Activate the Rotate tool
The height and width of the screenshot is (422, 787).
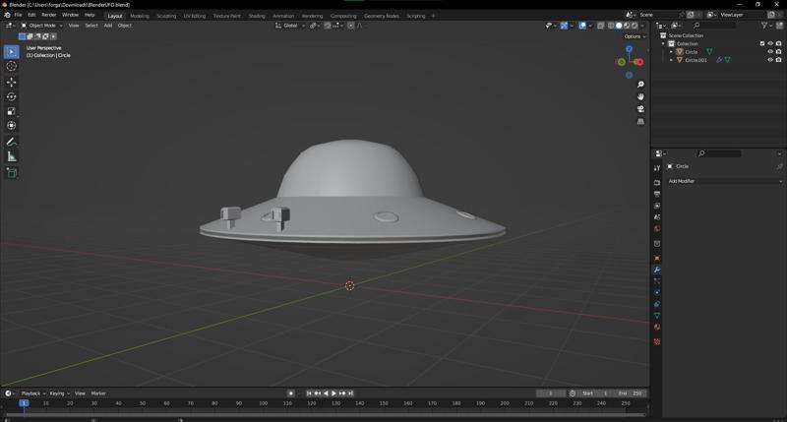point(12,96)
